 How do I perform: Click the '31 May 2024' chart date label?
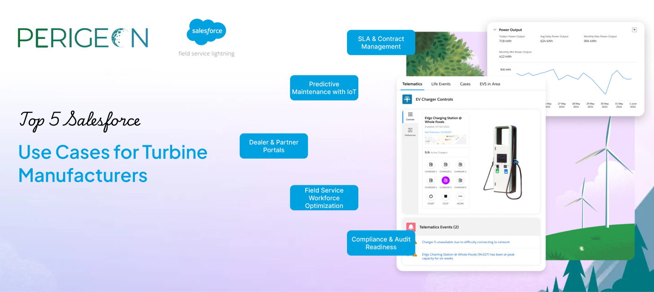point(619,105)
